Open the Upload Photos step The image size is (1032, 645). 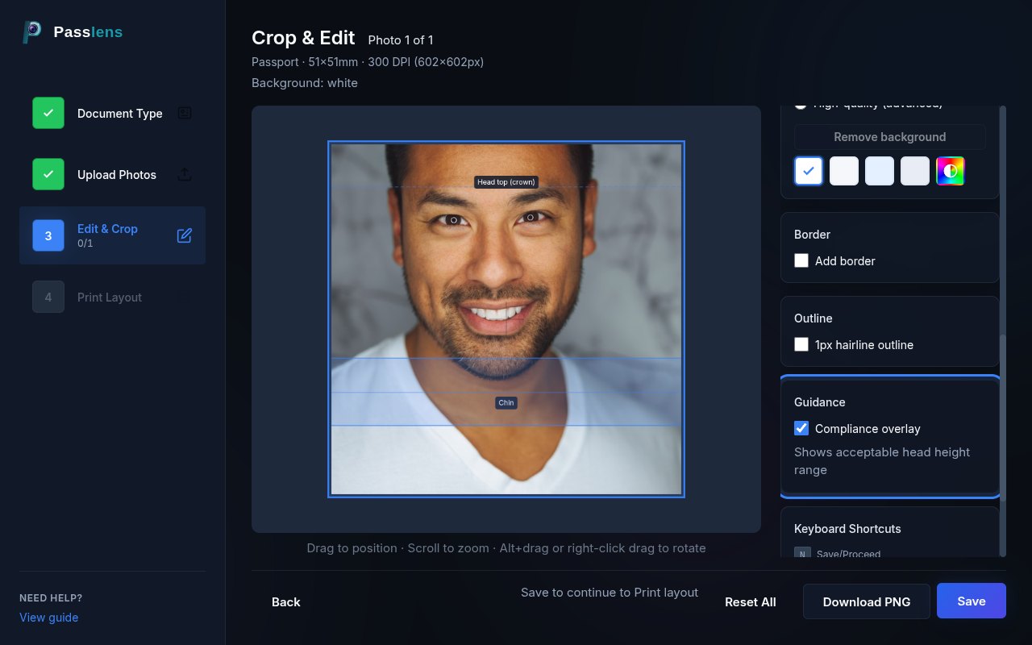(x=112, y=174)
